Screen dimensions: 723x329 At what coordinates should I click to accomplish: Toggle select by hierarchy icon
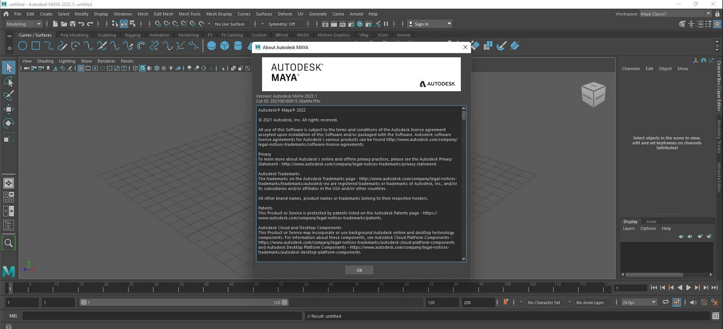point(115,24)
